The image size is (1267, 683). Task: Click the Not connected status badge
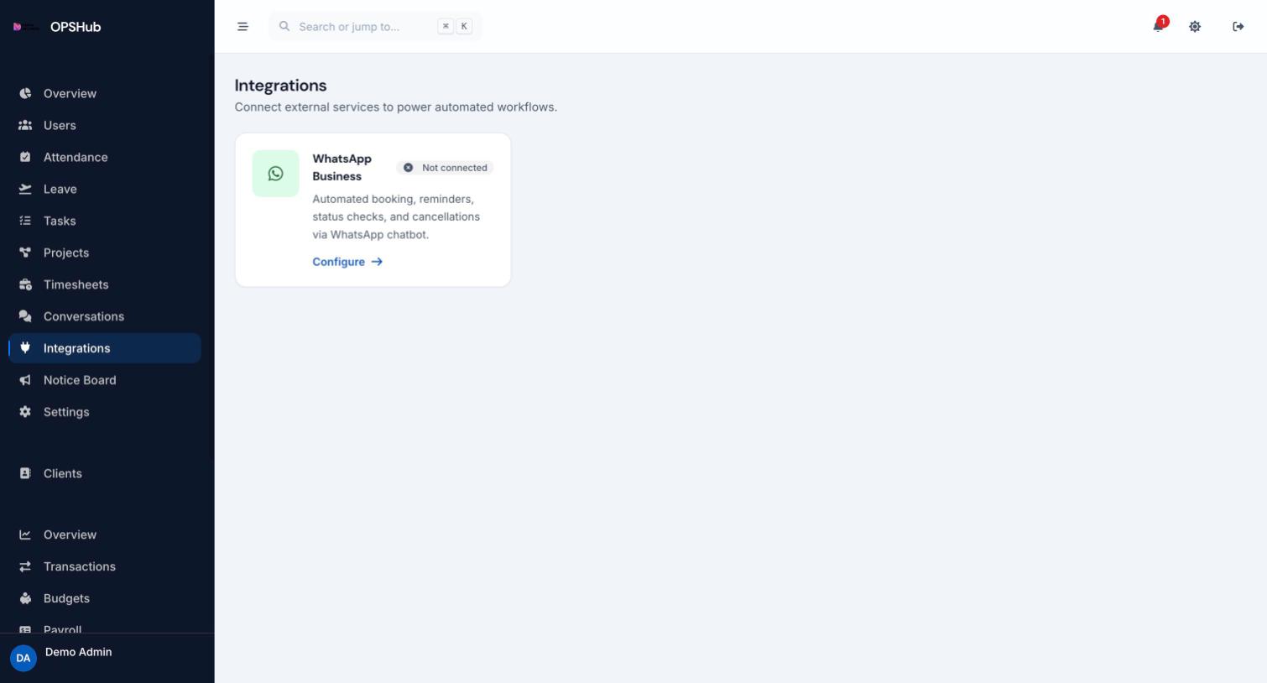[446, 168]
